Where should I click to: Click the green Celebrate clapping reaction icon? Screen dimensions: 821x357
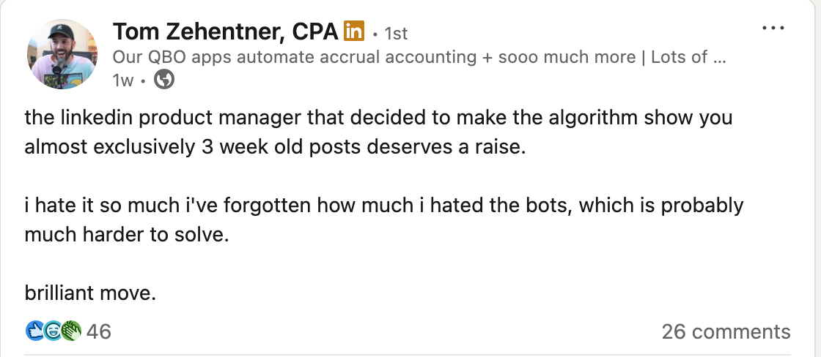pos(70,331)
